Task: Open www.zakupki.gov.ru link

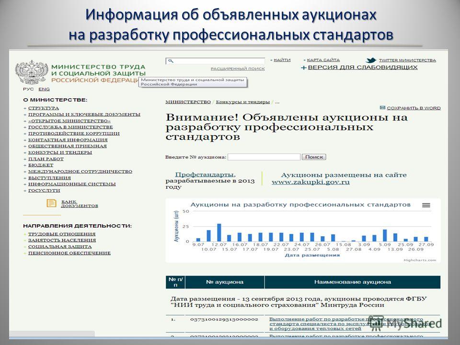Action: 310,182
